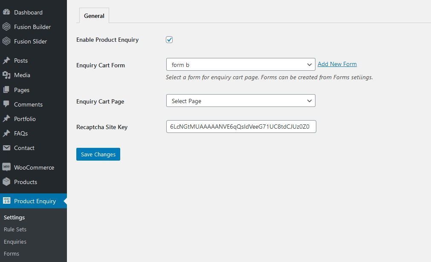Screen dimensions: 431x262
Task: Open Fusion Builder via its sidebar icon
Action: click(x=6, y=27)
